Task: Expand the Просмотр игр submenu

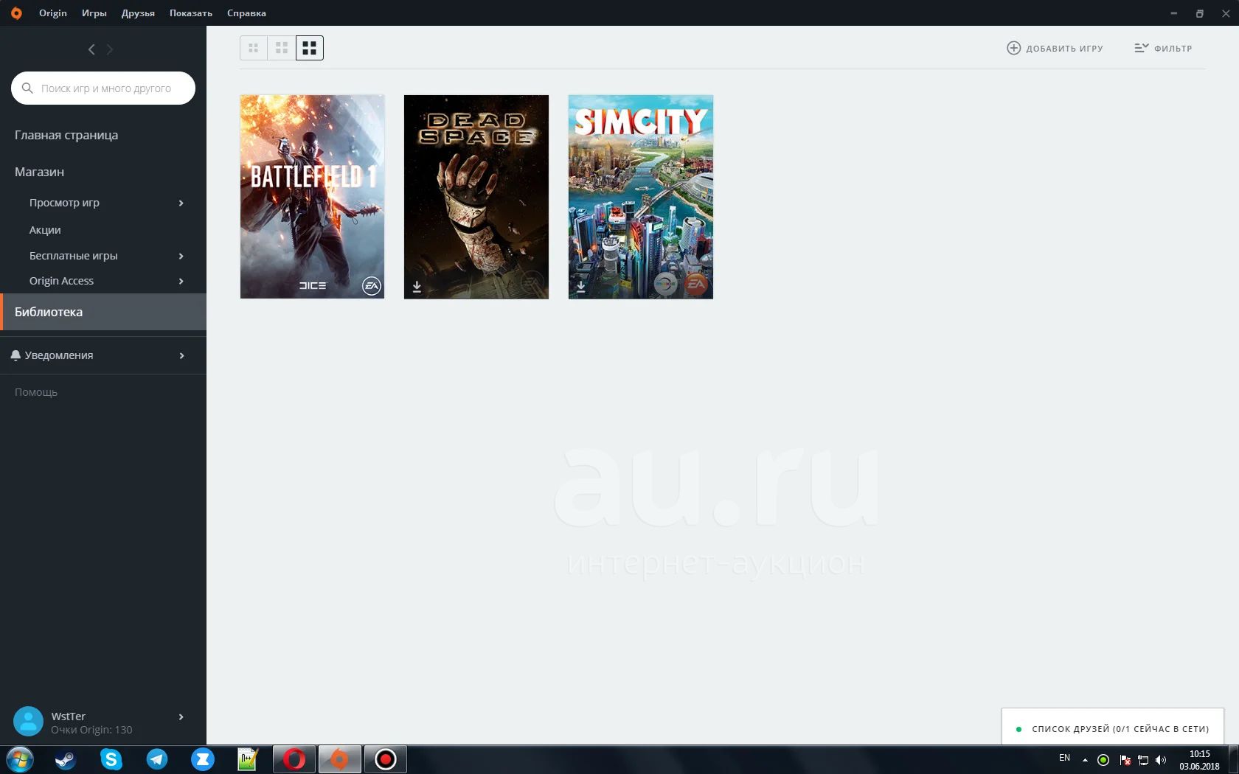Action: point(181,203)
